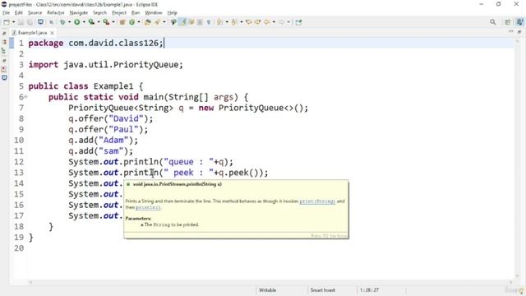Click the New Java Class icon
The height and width of the screenshot is (296, 526).
tap(131, 22)
